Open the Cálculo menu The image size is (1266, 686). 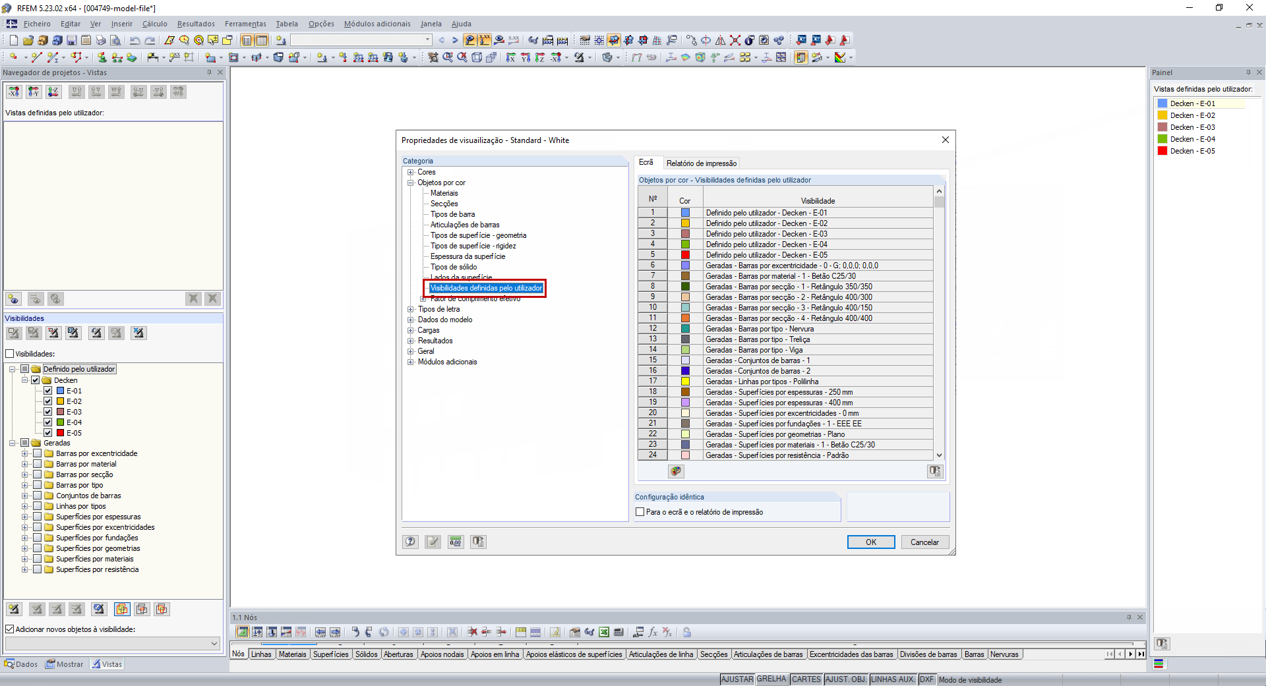(x=155, y=24)
